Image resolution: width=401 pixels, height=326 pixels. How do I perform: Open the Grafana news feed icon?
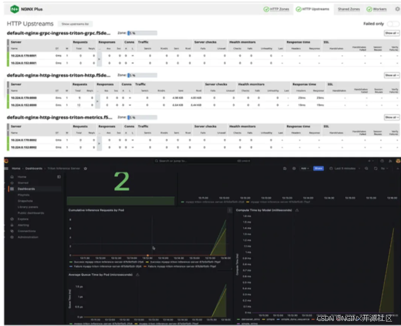coord(390,160)
